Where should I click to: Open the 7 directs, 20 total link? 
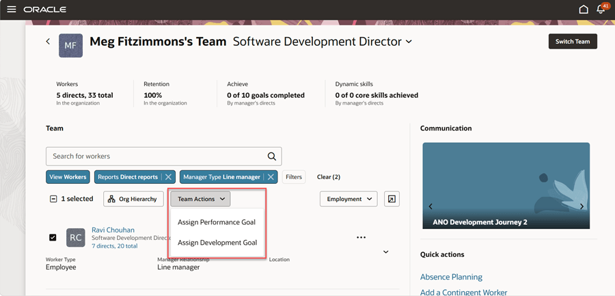pyautogui.click(x=115, y=246)
